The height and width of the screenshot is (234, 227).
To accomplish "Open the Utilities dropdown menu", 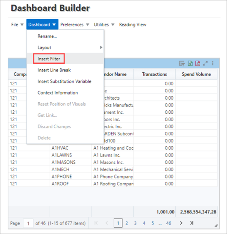I will 104,24.
